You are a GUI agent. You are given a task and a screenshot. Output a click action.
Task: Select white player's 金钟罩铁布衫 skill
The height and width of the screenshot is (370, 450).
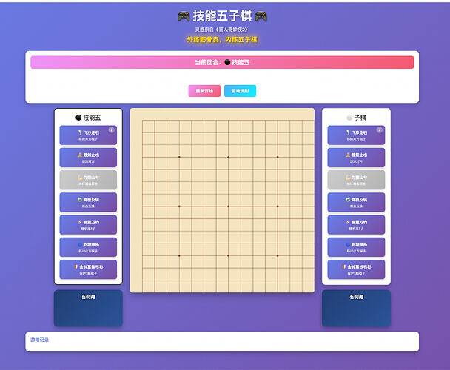356,269
